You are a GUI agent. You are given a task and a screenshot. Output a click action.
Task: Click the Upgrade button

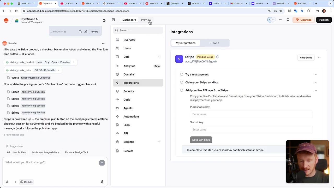click(x=303, y=20)
